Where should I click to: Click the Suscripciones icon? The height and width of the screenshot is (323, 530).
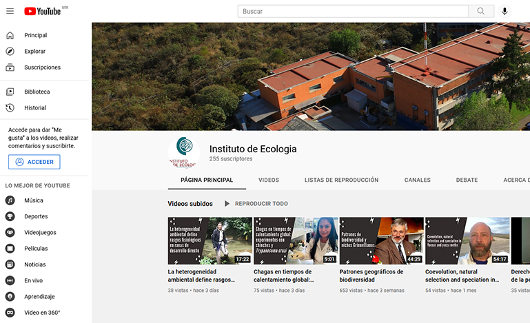point(10,67)
